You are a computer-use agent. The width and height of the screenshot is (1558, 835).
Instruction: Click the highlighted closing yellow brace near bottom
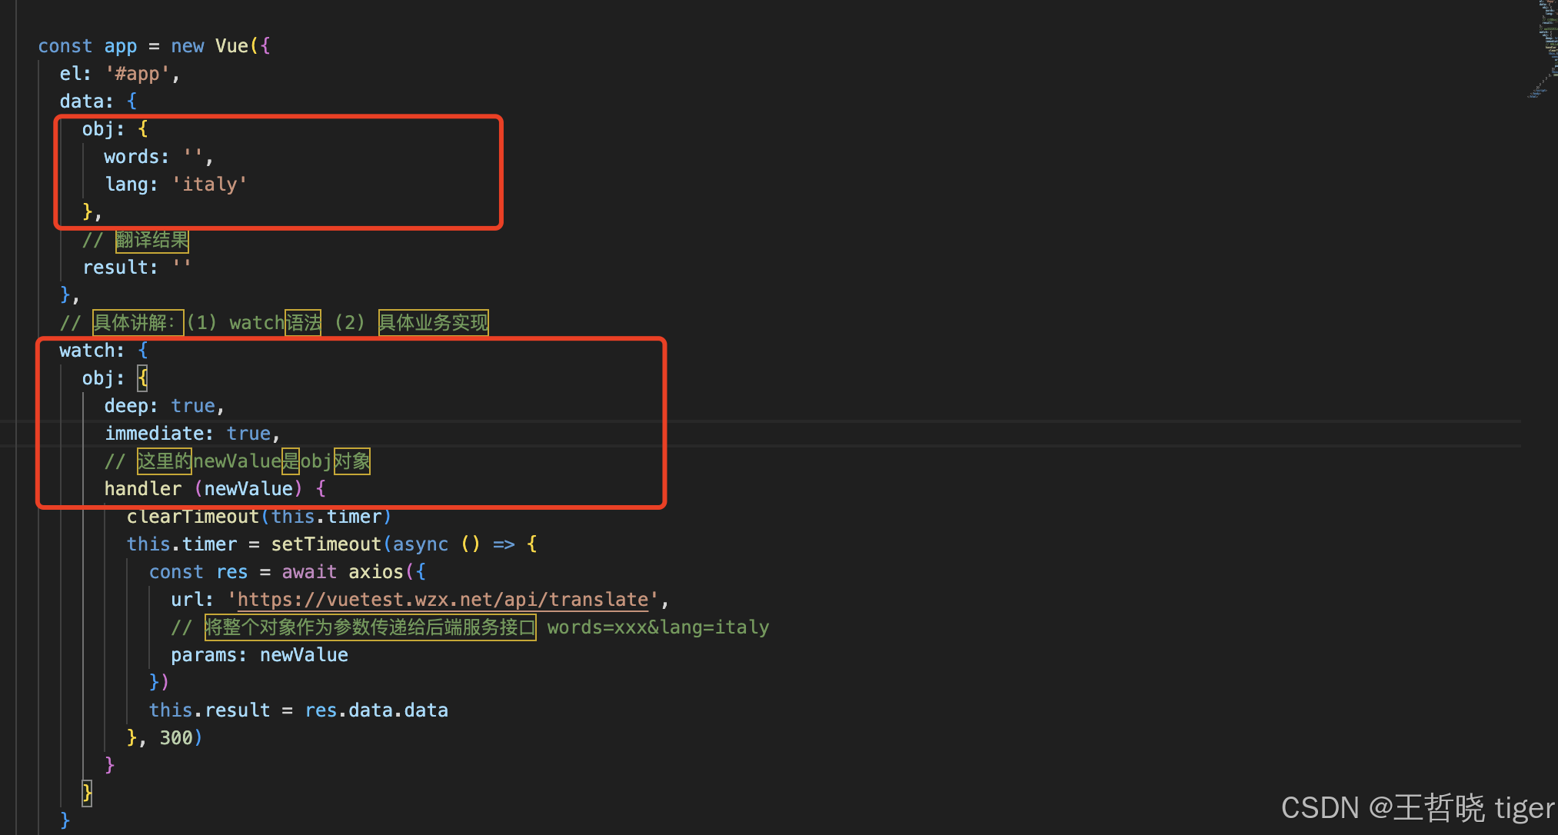coord(87,793)
